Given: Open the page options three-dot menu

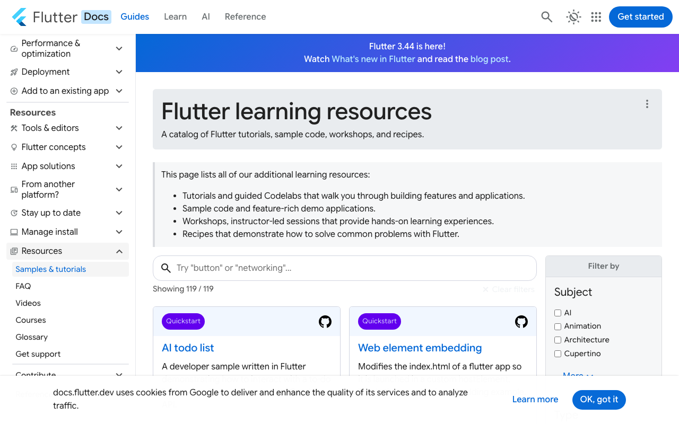Looking at the screenshot, I should point(647,104).
